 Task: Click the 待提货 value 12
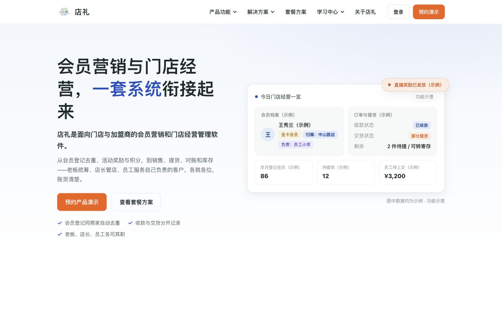coord(326,176)
